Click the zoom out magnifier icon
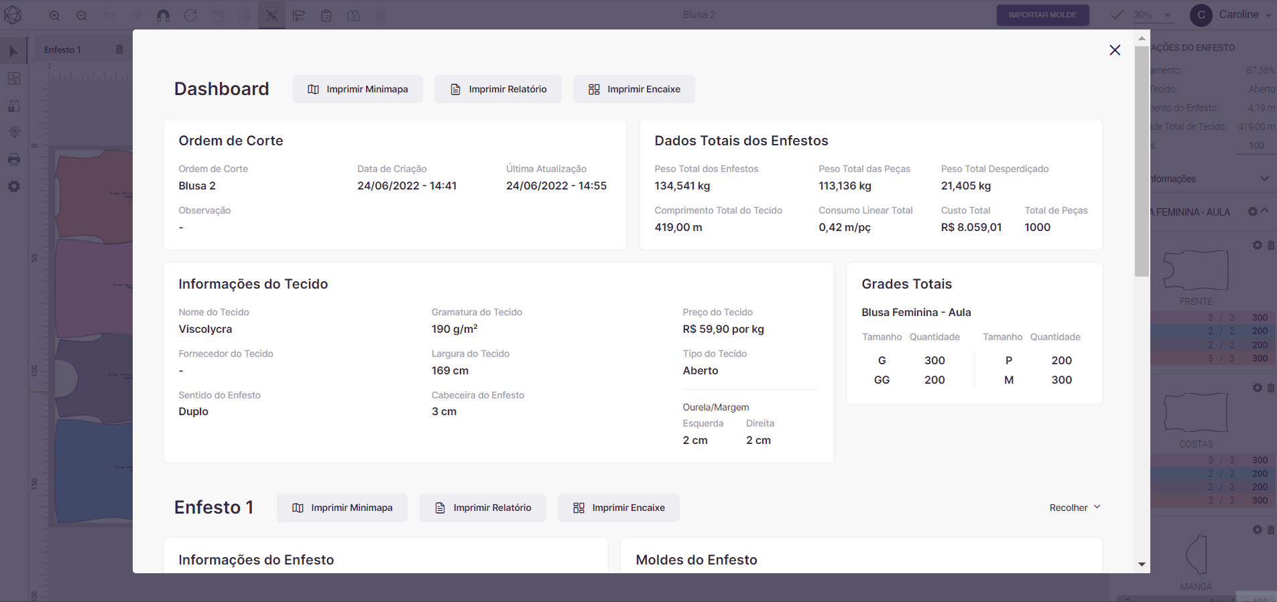 (x=82, y=15)
